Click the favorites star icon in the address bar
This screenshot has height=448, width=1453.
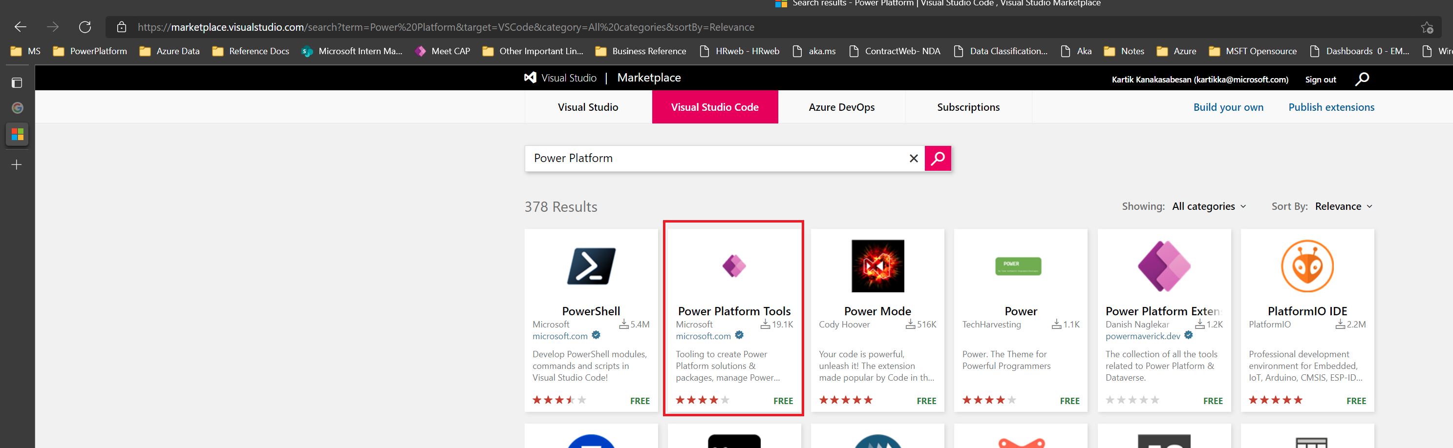click(x=1427, y=27)
